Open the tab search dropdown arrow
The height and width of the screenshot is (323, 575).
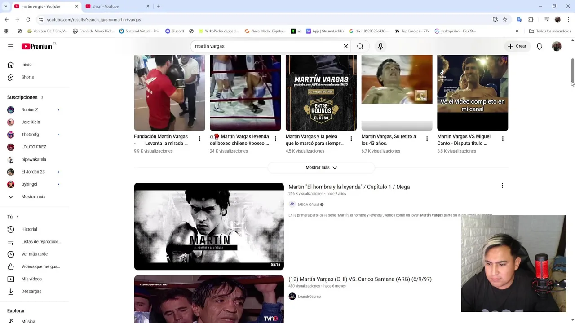(x=6, y=6)
